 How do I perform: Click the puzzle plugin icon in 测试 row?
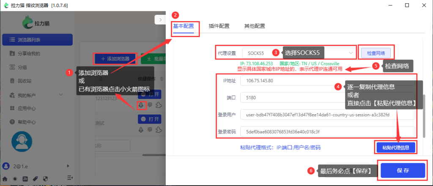(x=159, y=130)
